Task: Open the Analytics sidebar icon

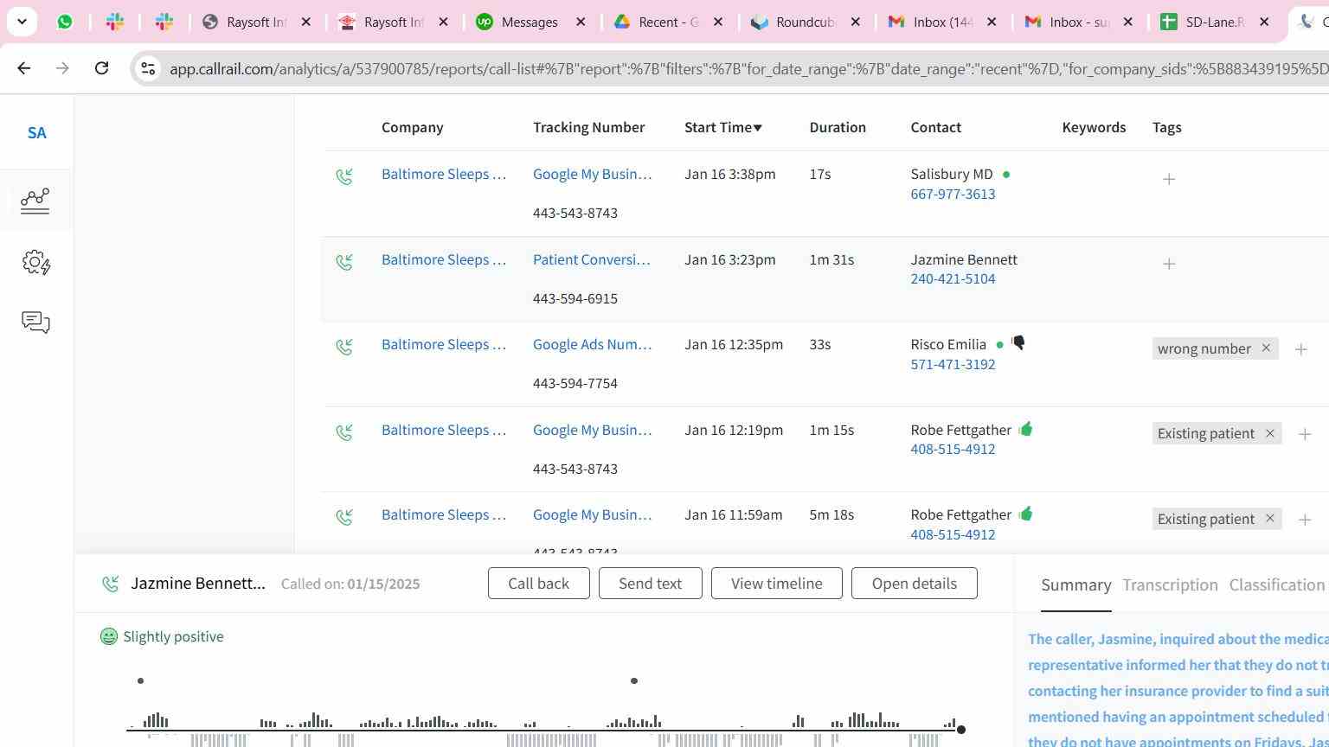Action: pos(35,201)
